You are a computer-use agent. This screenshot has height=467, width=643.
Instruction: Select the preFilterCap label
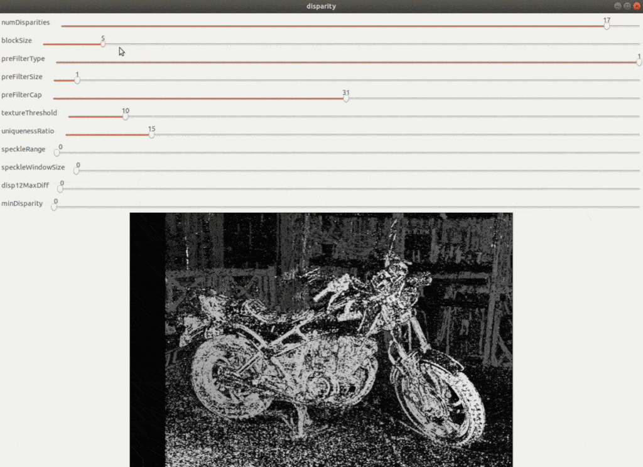click(21, 95)
